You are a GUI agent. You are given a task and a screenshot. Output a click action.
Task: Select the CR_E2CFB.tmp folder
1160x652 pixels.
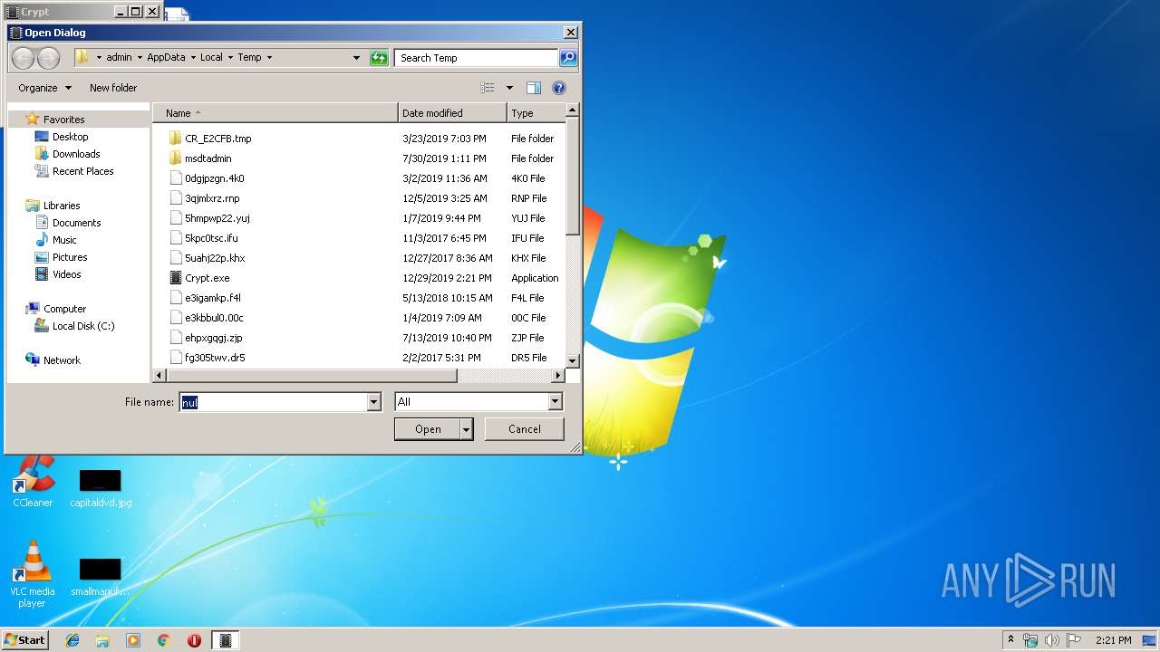(x=217, y=139)
